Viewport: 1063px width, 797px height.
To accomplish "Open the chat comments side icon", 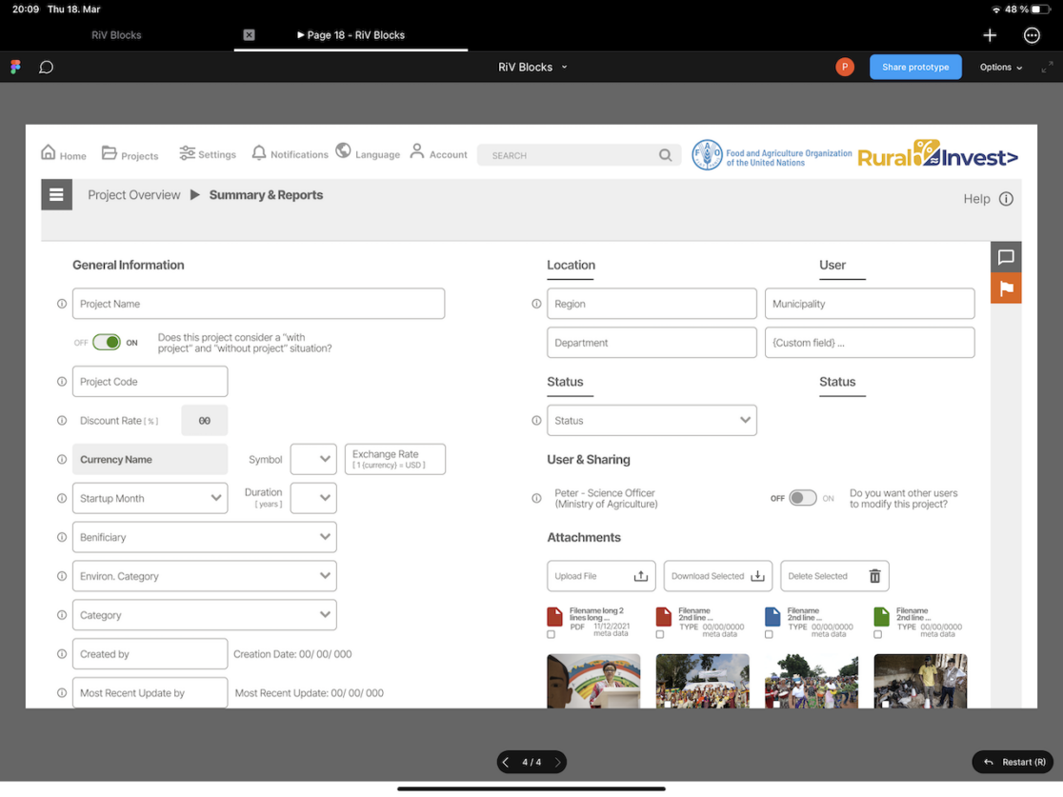I will [1006, 257].
